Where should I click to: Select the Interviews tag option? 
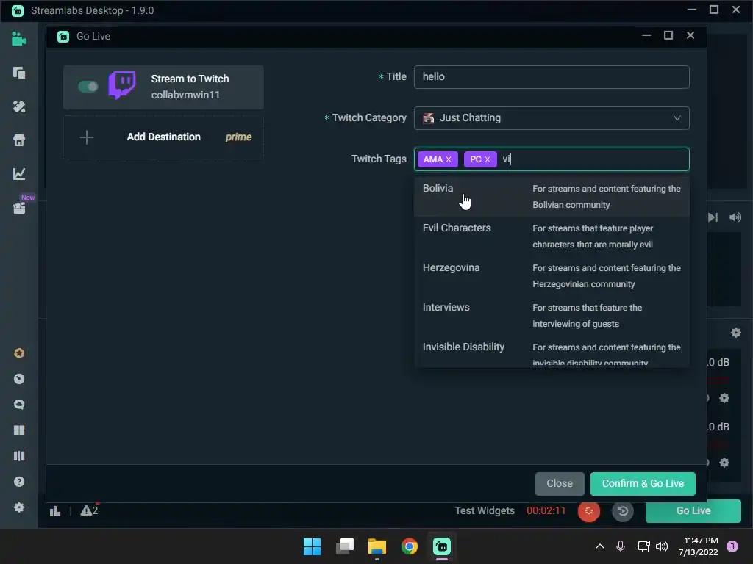[x=552, y=316]
